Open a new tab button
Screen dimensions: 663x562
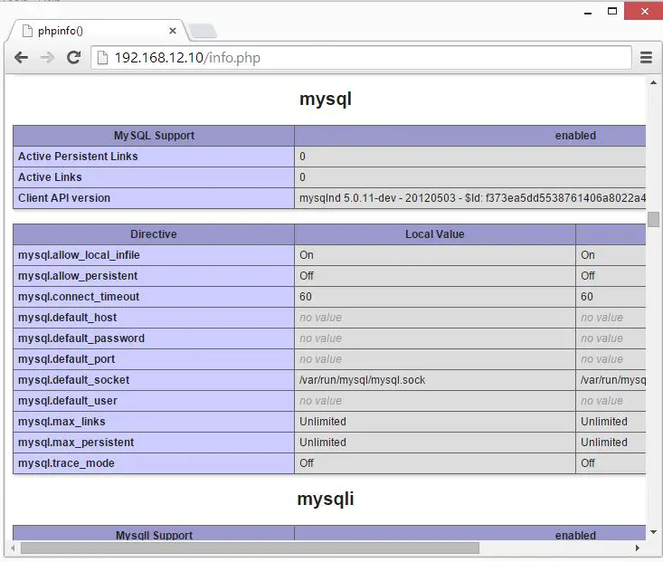pyautogui.click(x=203, y=31)
